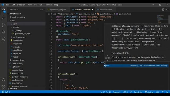The width and height of the screenshot is (170, 96).
Task: Open the Search view in activity bar
Action: coord(3,18)
